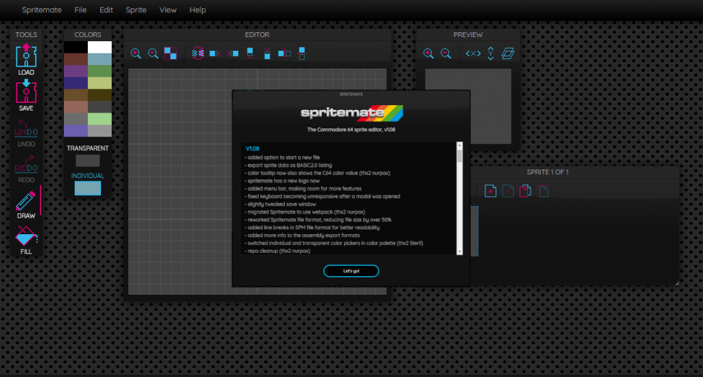Open the Sprite menu

point(136,10)
